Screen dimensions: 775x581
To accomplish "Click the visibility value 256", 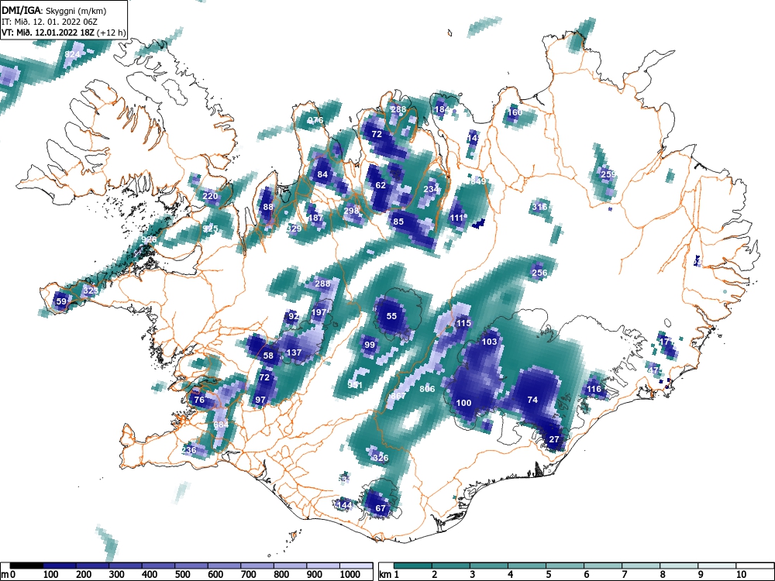I will [539, 272].
